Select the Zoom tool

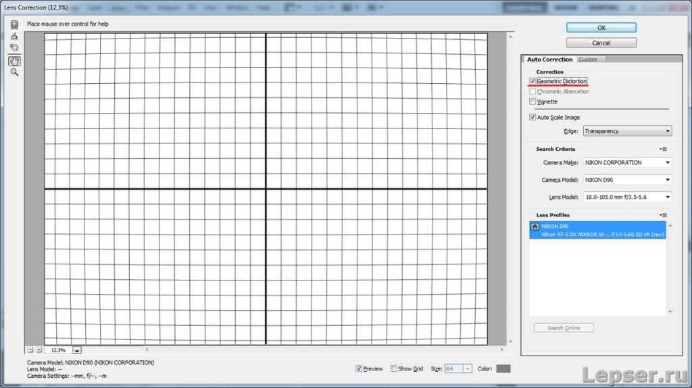pyautogui.click(x=14, y=72)
